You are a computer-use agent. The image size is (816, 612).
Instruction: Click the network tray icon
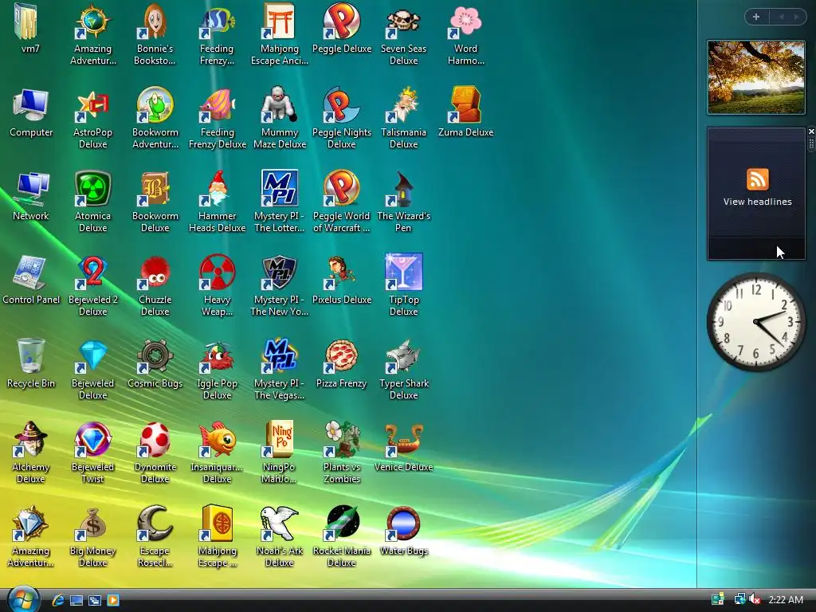(x=739, y=599)
